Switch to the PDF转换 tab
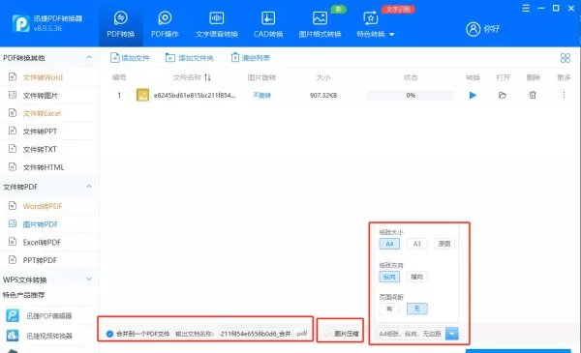The height and width of the screenshot is (353, 581). coord(120,24)
